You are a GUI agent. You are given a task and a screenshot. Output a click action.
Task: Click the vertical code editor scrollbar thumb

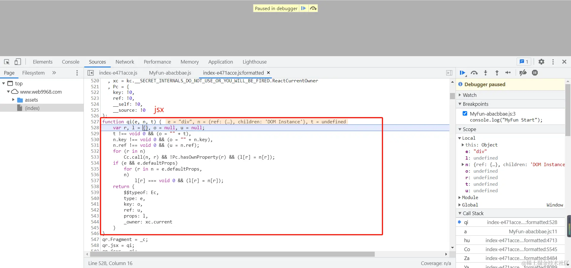point(452,96)
